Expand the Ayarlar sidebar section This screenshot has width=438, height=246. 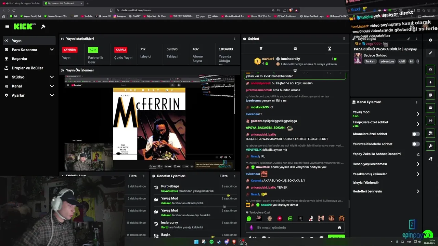(52, 95)
